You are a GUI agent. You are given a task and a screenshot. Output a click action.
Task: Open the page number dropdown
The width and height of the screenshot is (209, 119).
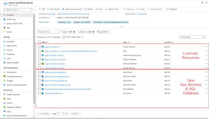point(61,114)
